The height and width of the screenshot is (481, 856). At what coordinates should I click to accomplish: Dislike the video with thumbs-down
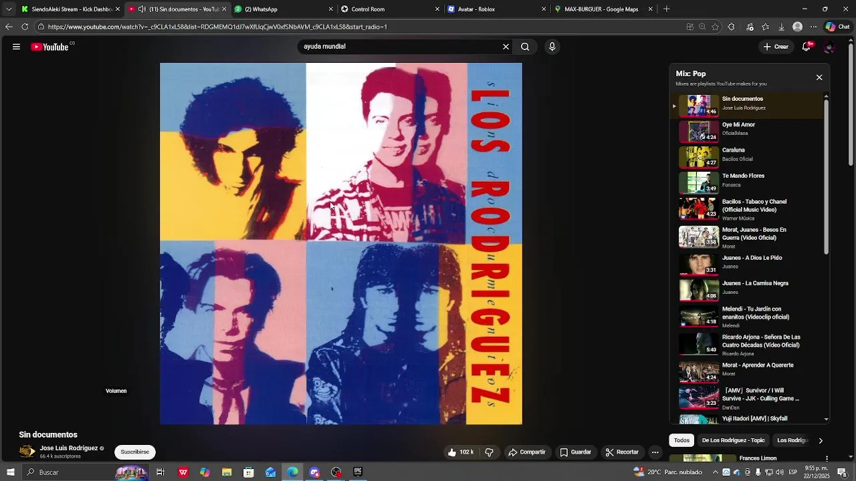click(489, 452)
